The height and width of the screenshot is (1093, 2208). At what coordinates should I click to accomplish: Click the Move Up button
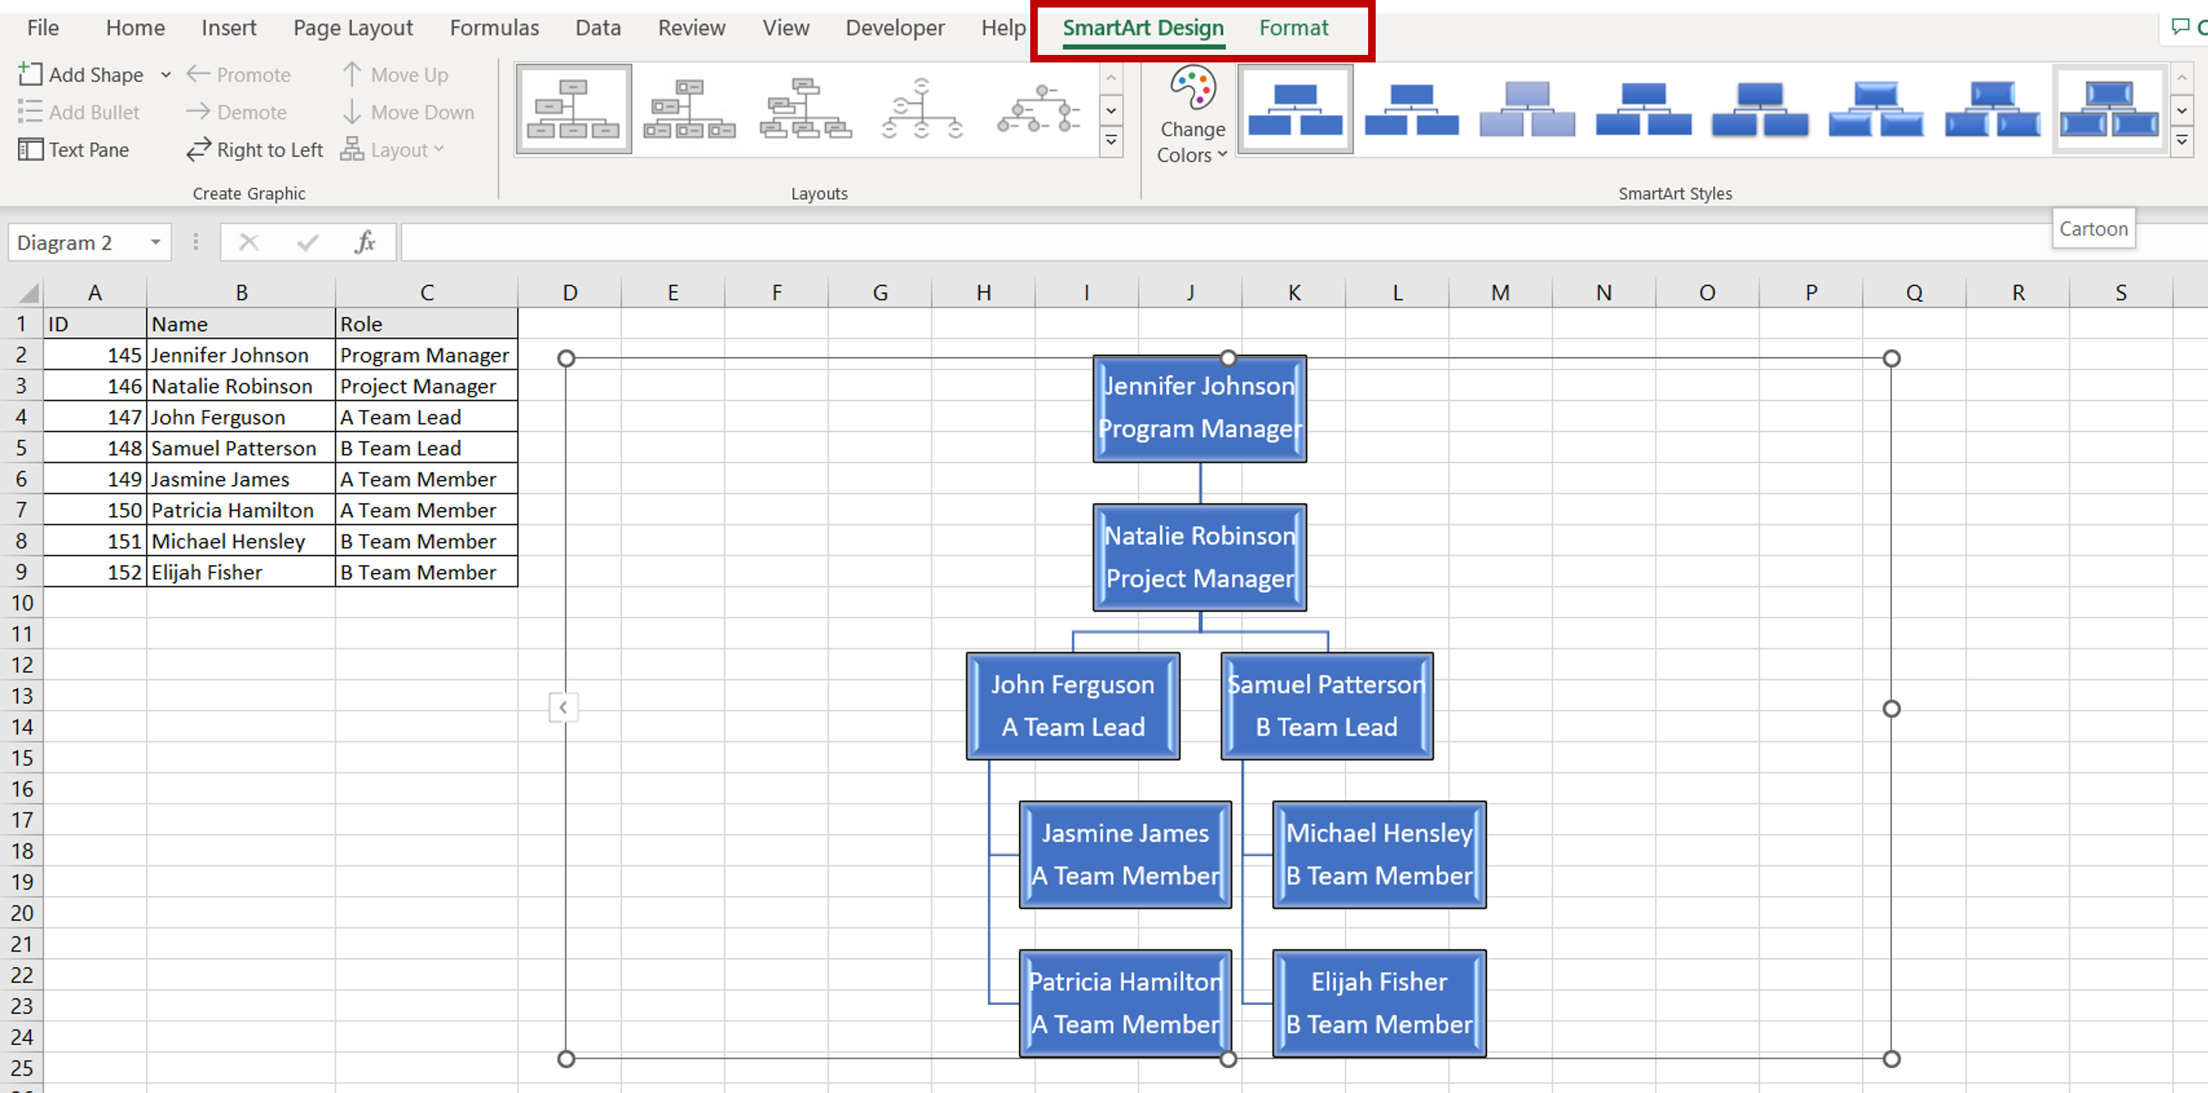(395, 74)
